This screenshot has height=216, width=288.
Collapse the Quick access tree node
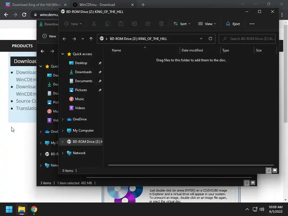(63, 54)
